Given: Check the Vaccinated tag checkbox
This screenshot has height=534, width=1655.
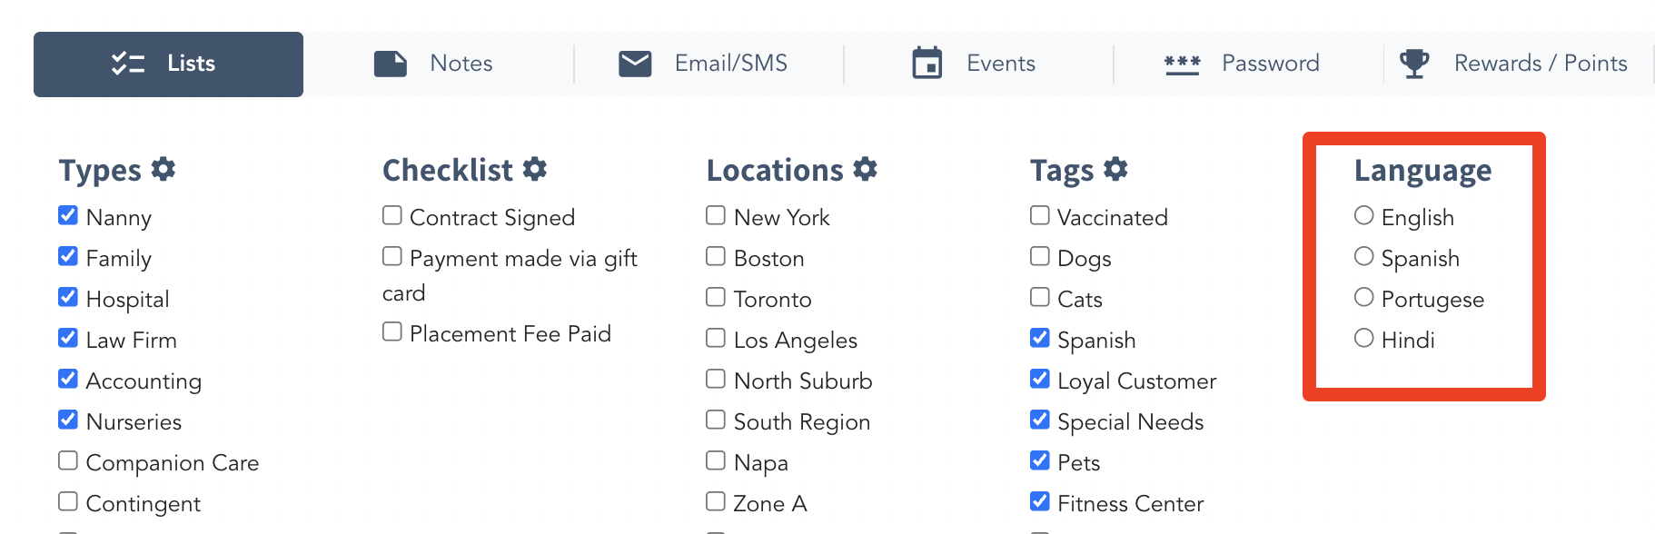Looking at the screenshot, I should tap(1040, 215).
